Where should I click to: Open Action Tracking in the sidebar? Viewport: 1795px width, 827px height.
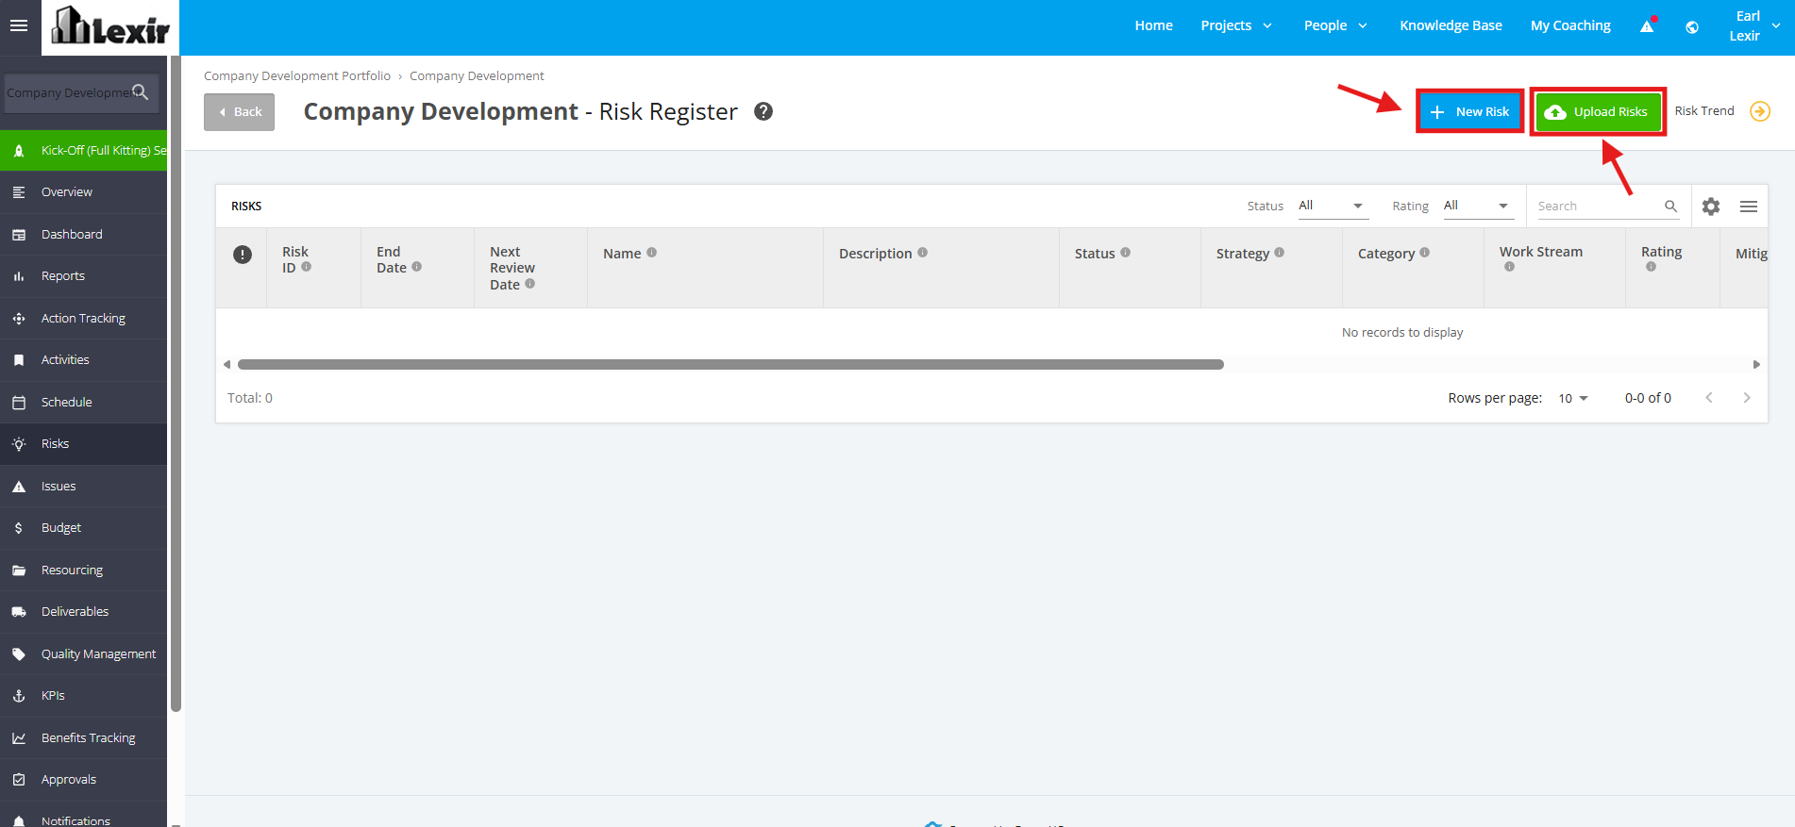tap(83, 318)
